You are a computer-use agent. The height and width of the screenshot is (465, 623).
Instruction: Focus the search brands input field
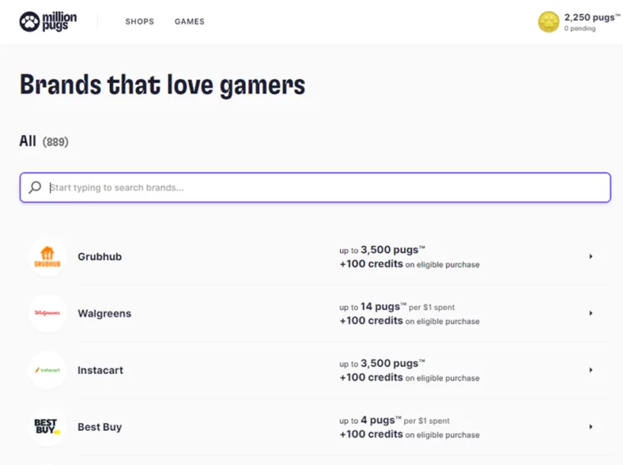pos(328,188)
